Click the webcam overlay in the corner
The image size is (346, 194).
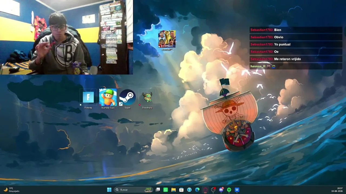66,37
